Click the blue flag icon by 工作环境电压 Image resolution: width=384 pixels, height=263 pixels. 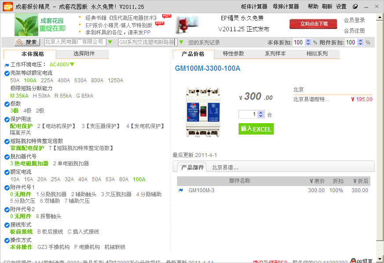click(7, 65)
